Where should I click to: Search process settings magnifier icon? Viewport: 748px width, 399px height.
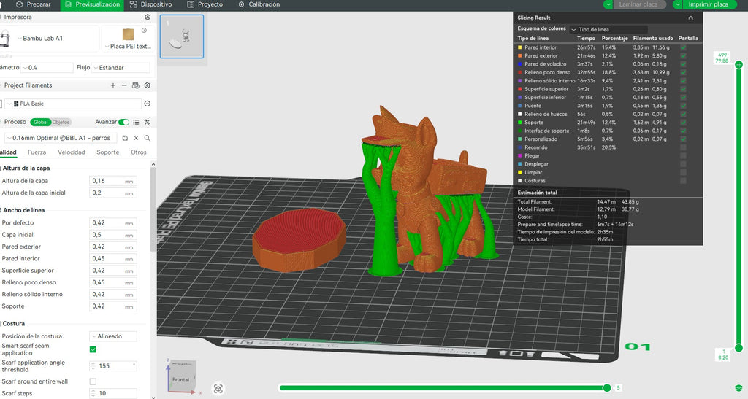tap(148, 138)
